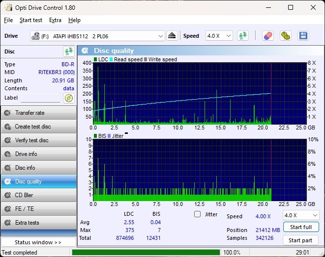Click the Extra tests disc icon

tap(8, 223)
